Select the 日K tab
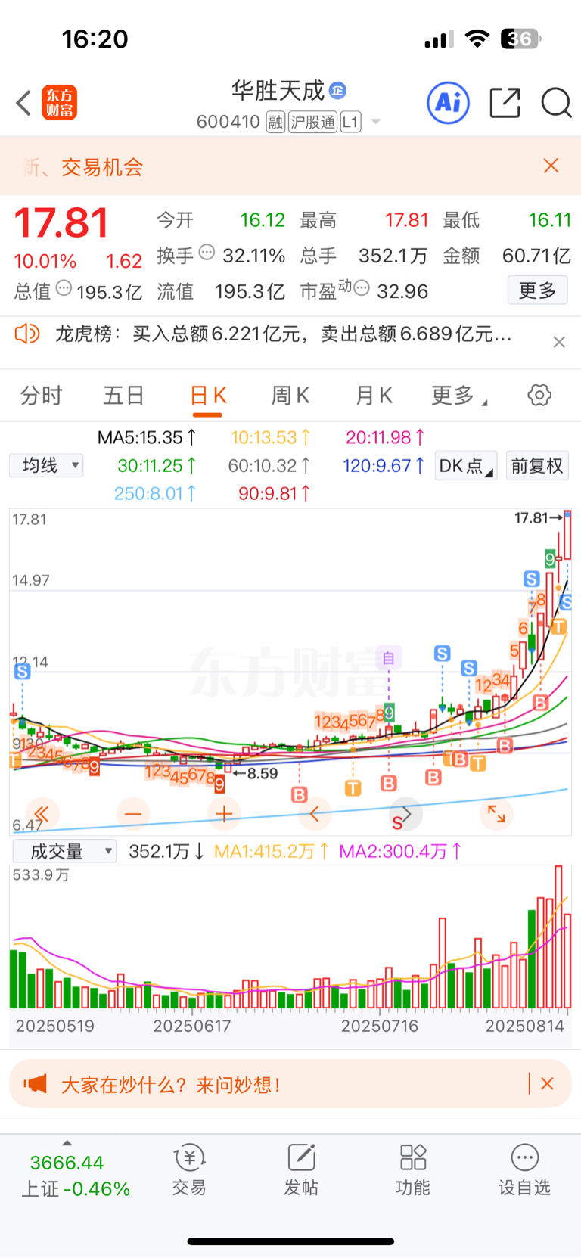 [x=208, y=395]
